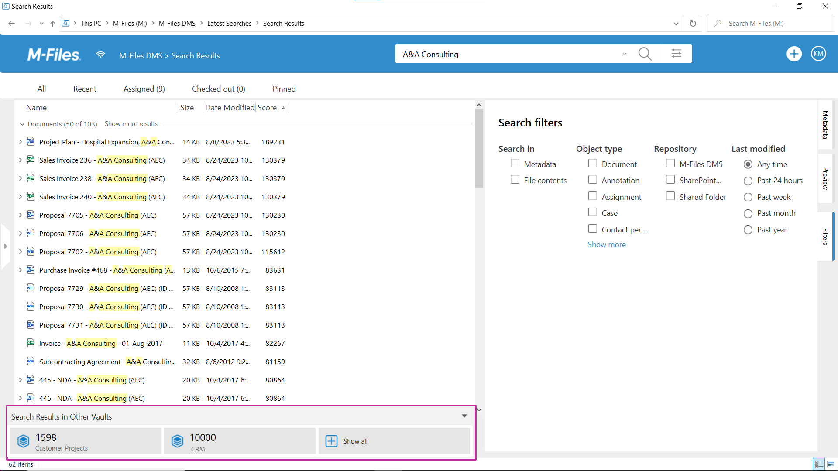Check the Document object type
This screenshot has height=471, width=838.
click(593, 163)
